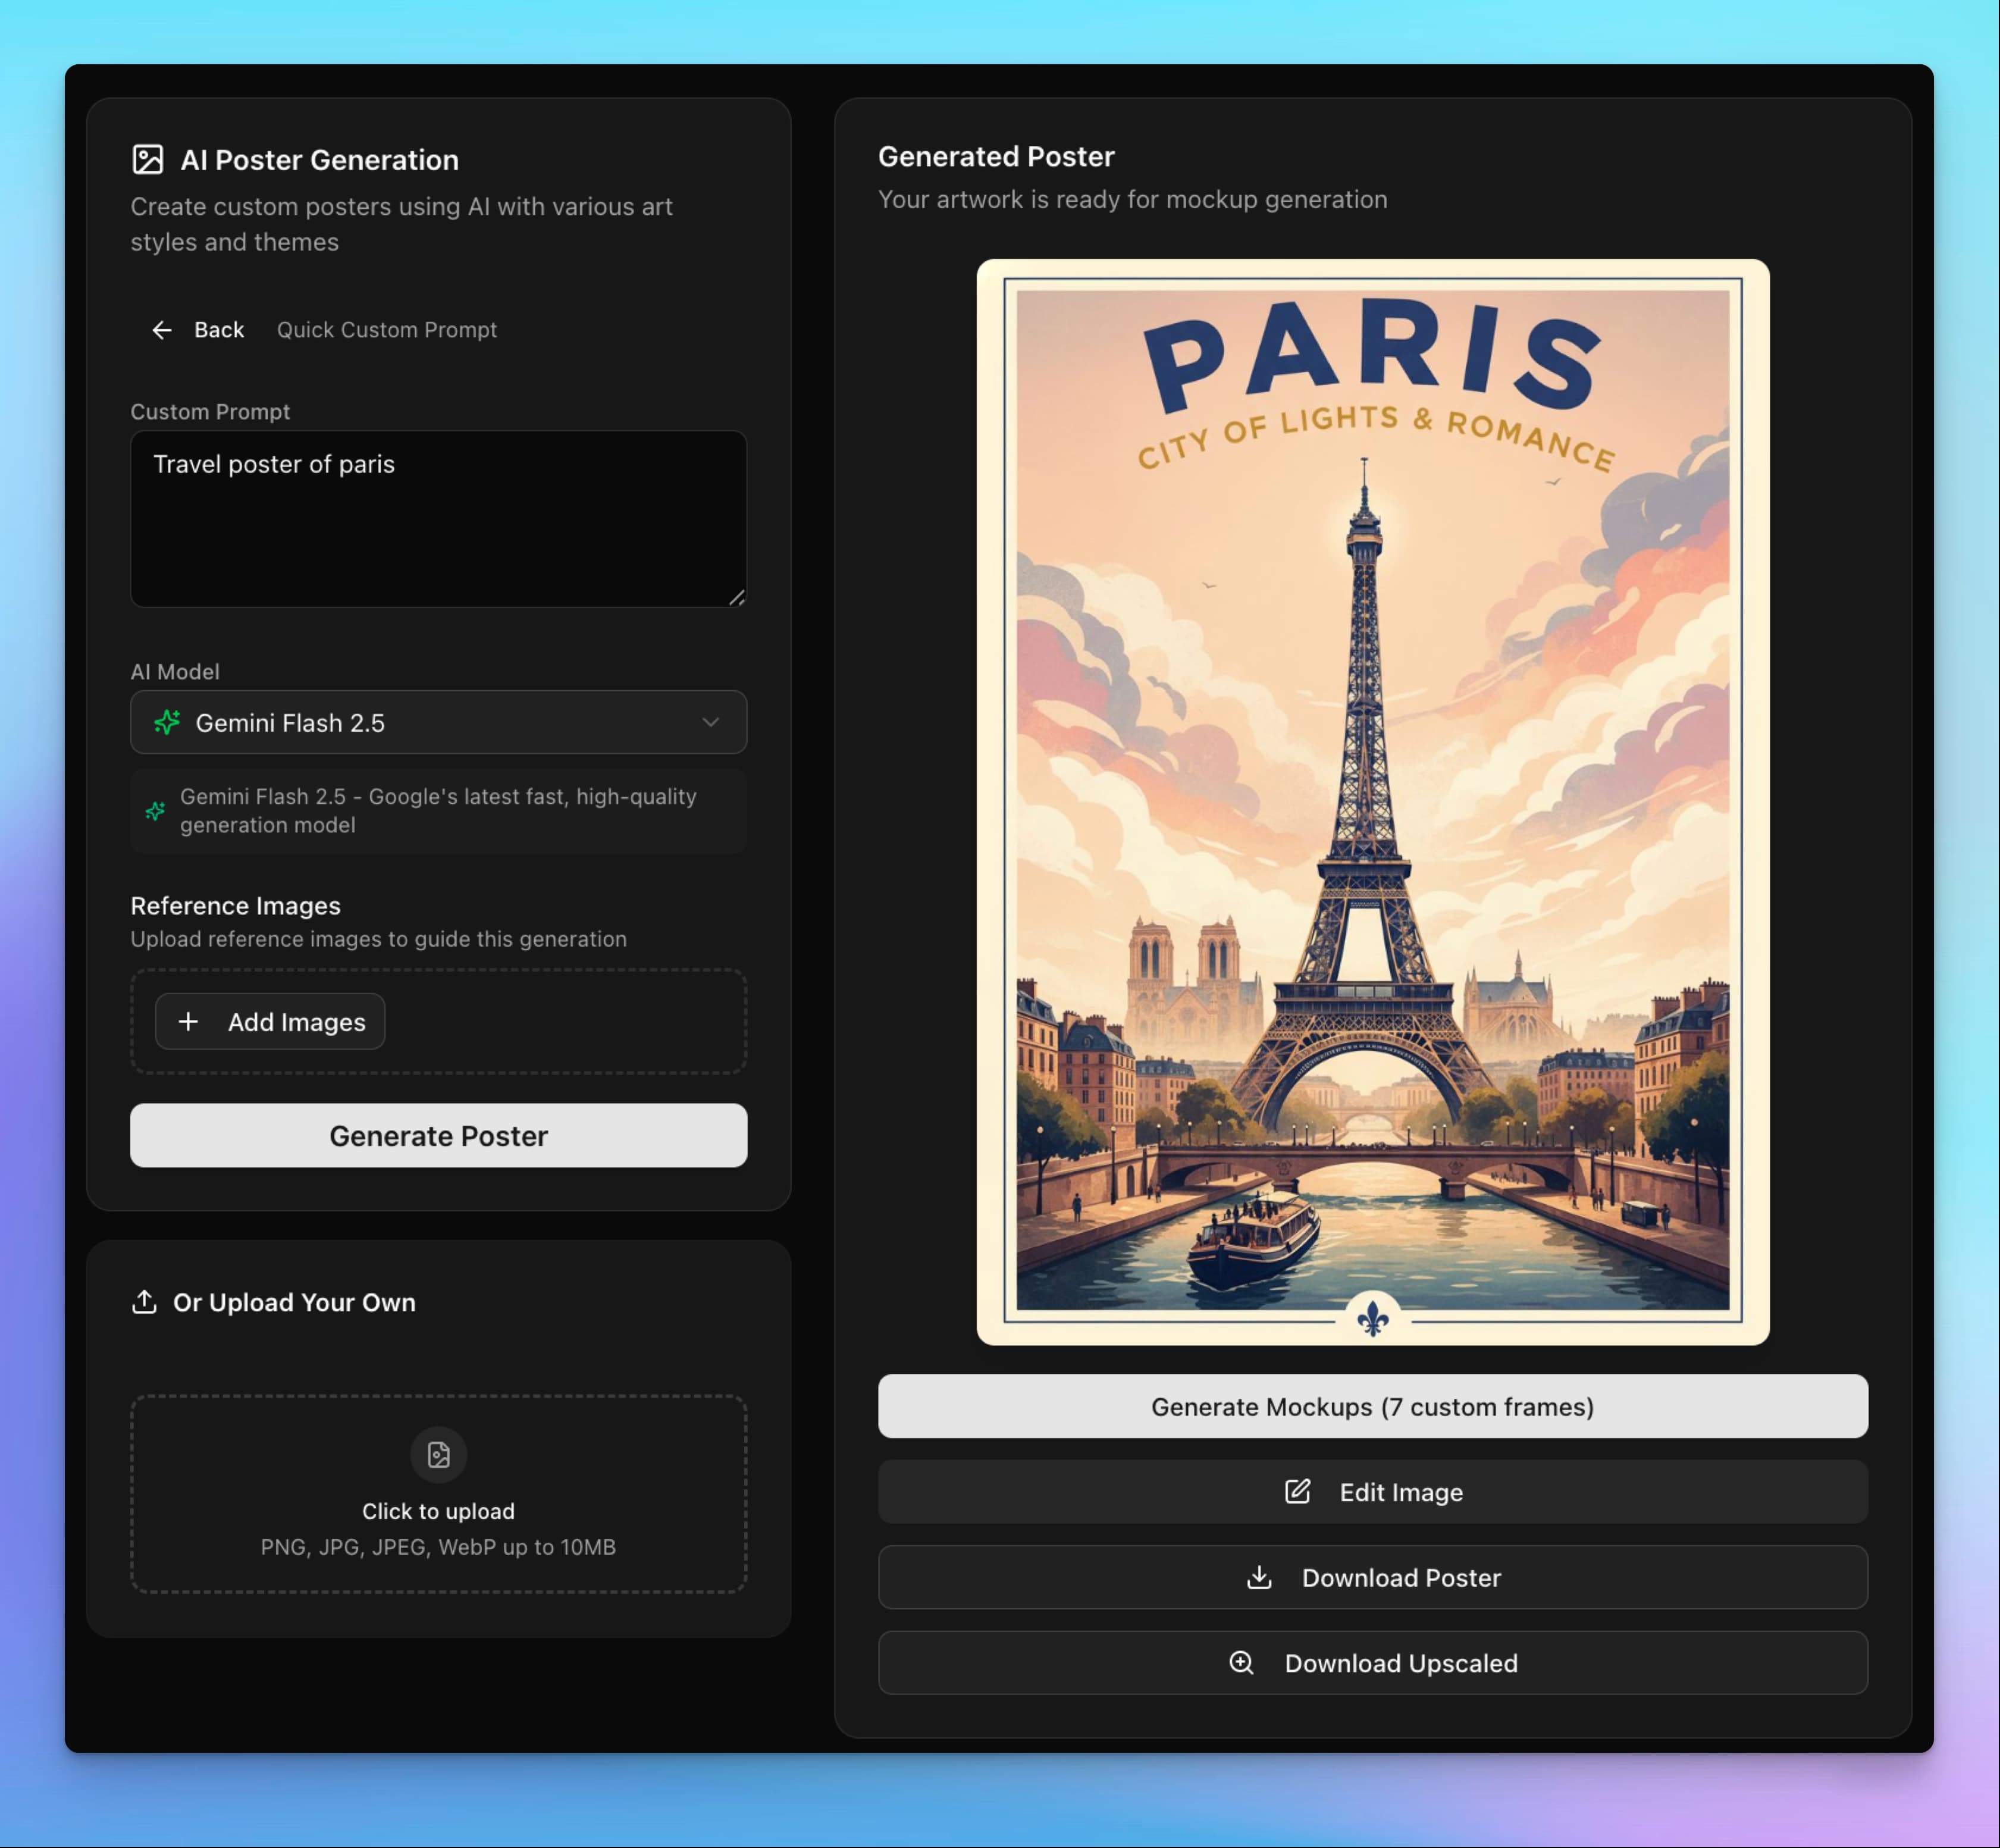
Task: Click the pencil icon on Edit Image
Action: pos(1297,1492)
